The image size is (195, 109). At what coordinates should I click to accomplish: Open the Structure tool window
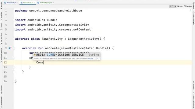click(x=1, y=16)
